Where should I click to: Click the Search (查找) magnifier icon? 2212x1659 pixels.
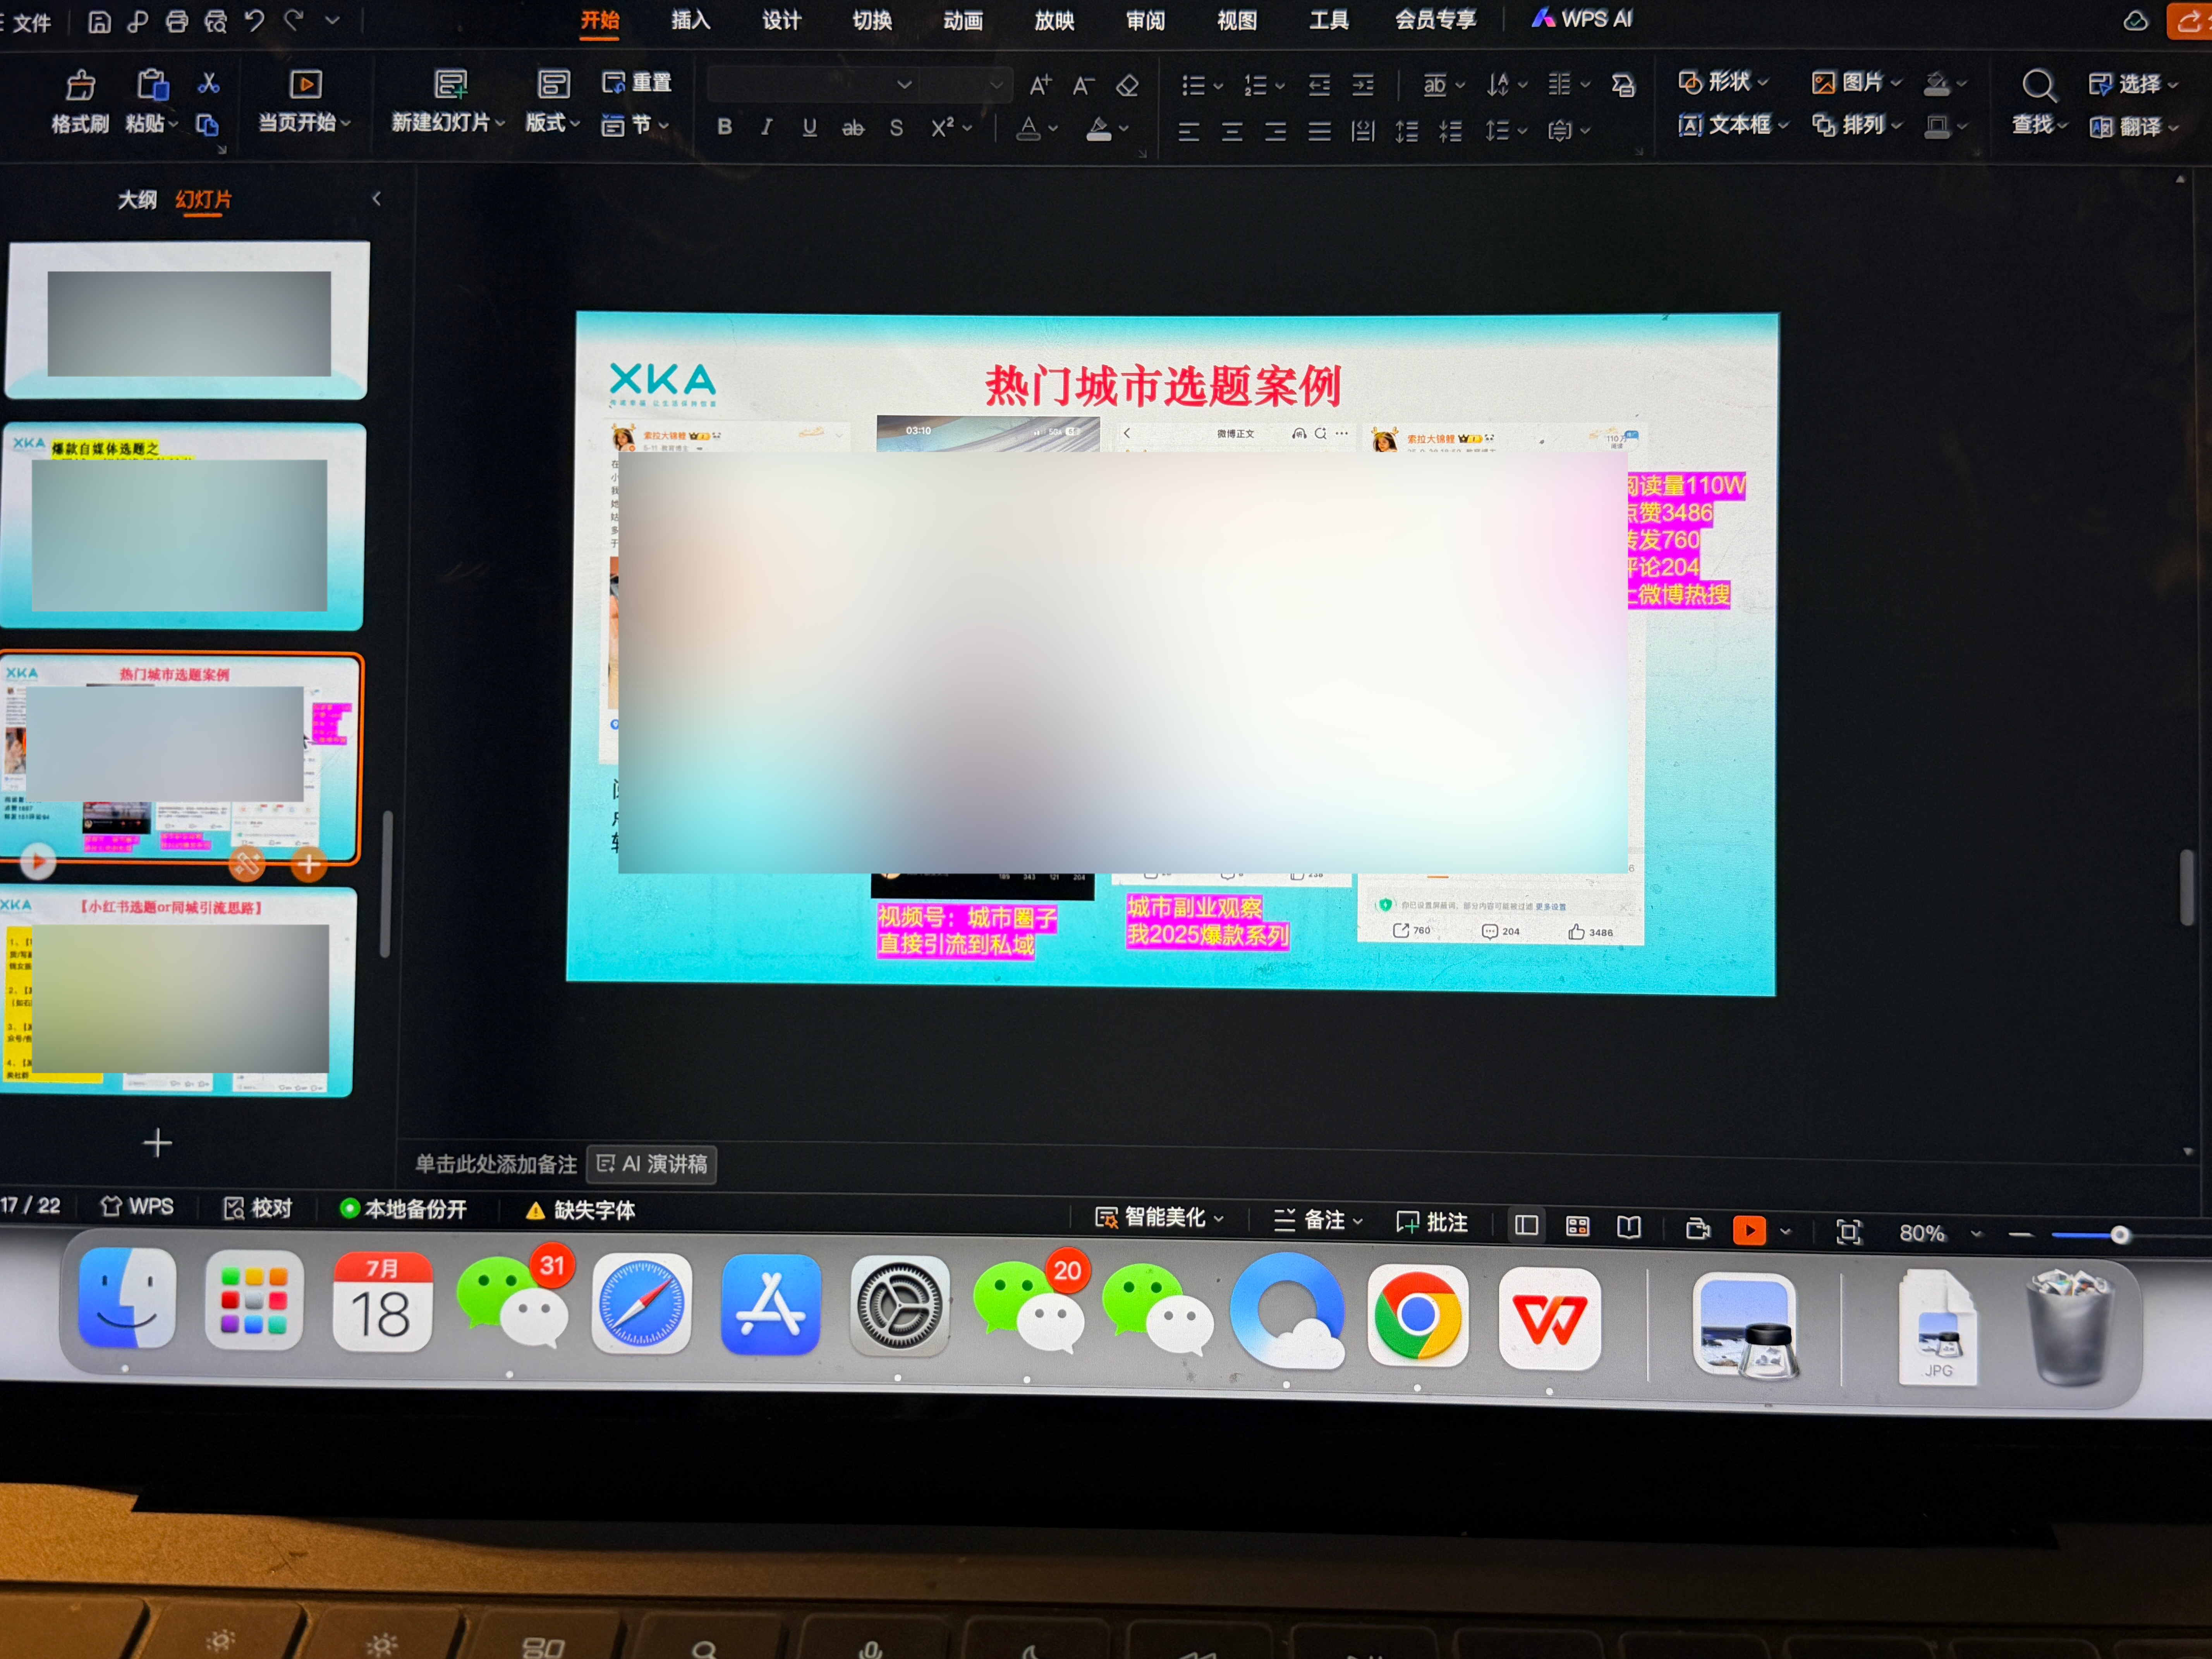pyautogui.click(x=2038, y=86)
